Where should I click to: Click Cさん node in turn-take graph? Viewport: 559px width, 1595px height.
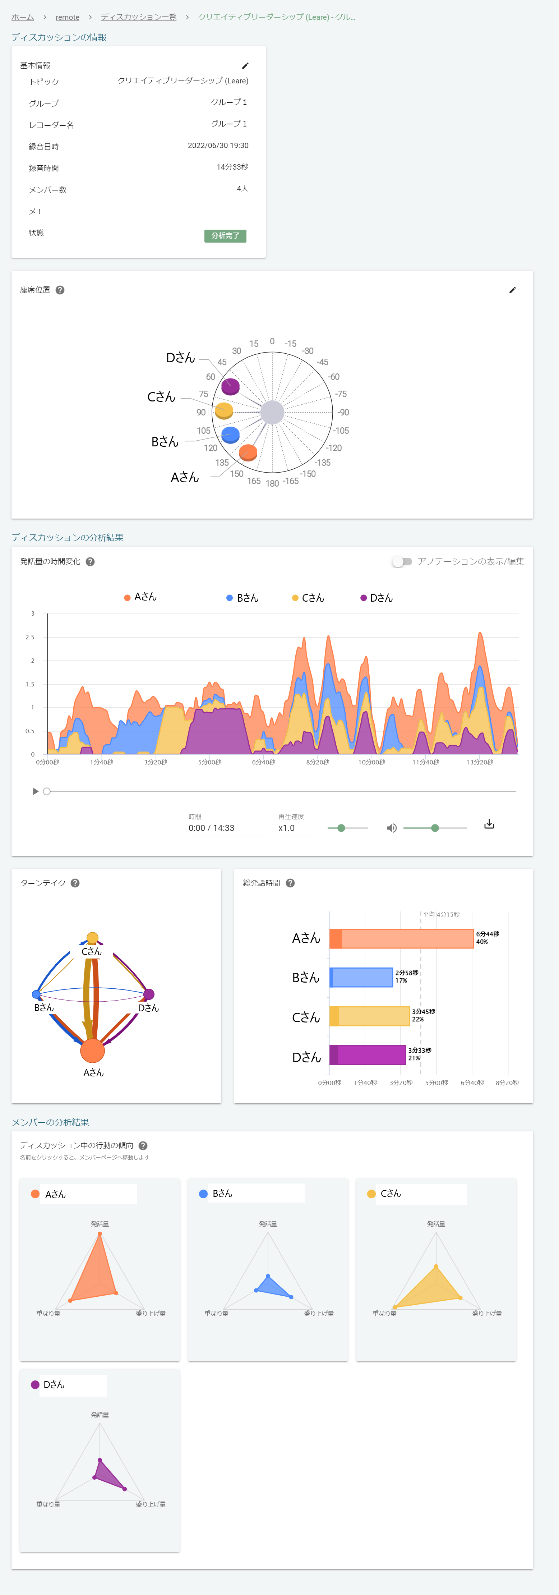(92, 938)
